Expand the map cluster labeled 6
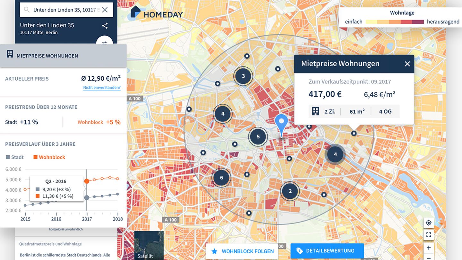 coord(221,178)
